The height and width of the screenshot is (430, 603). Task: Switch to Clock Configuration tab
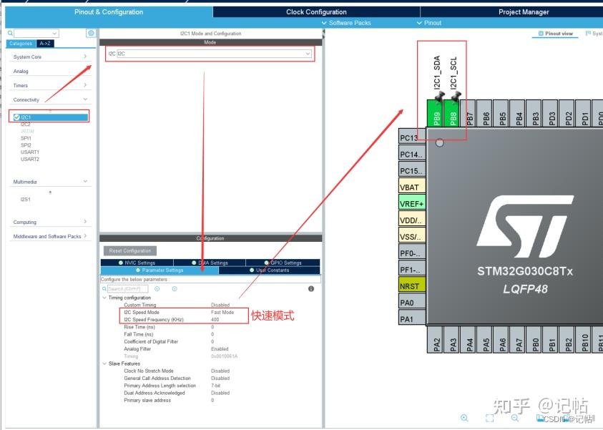[x=316, y=12]
